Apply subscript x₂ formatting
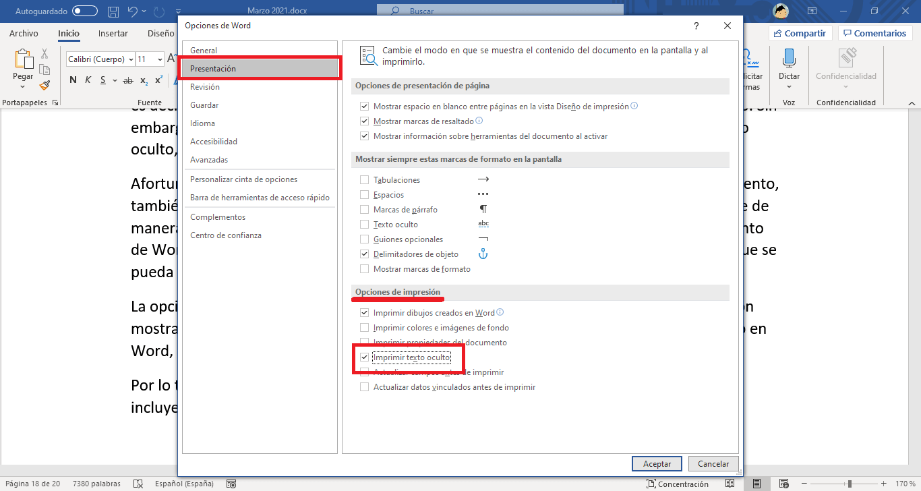 point(144,80)
